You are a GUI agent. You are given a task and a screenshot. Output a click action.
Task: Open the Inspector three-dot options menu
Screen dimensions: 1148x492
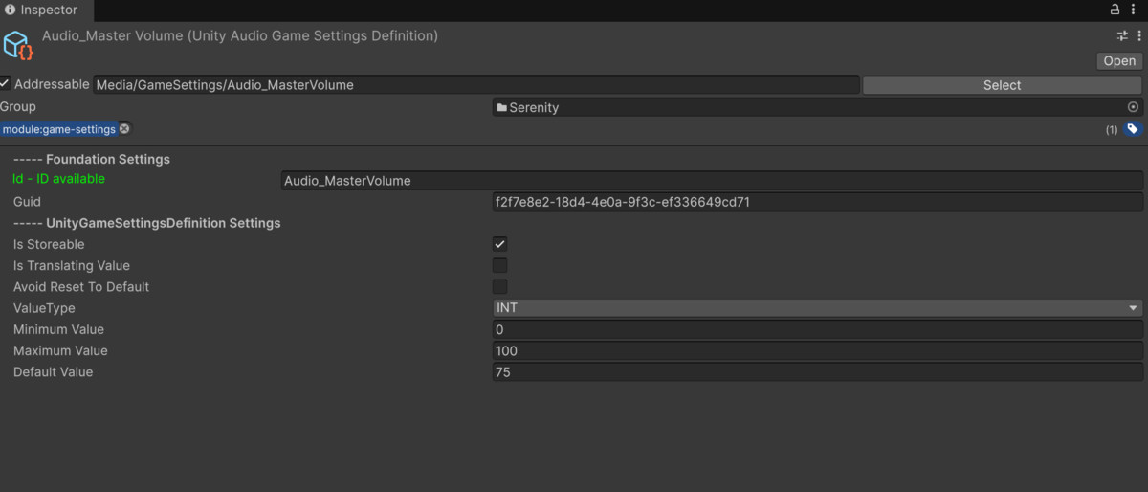coord(1135,10)
